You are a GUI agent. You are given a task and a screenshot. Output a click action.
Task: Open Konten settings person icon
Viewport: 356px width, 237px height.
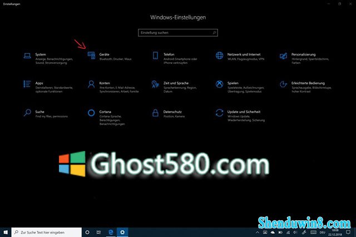coord(91,84)
